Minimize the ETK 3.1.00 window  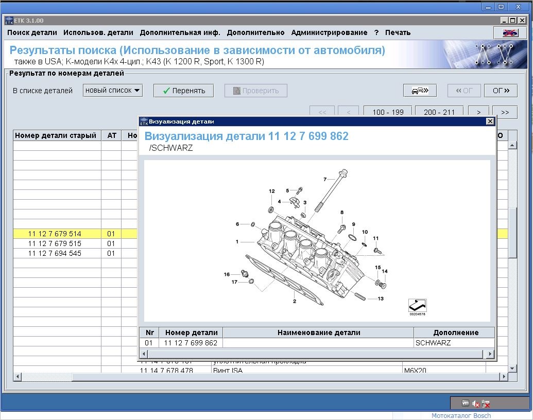tap(504, 21)
